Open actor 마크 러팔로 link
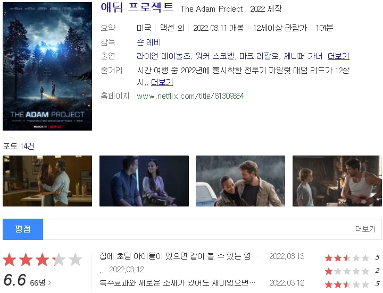Viewport: 383px width, 293px height. 259,56
